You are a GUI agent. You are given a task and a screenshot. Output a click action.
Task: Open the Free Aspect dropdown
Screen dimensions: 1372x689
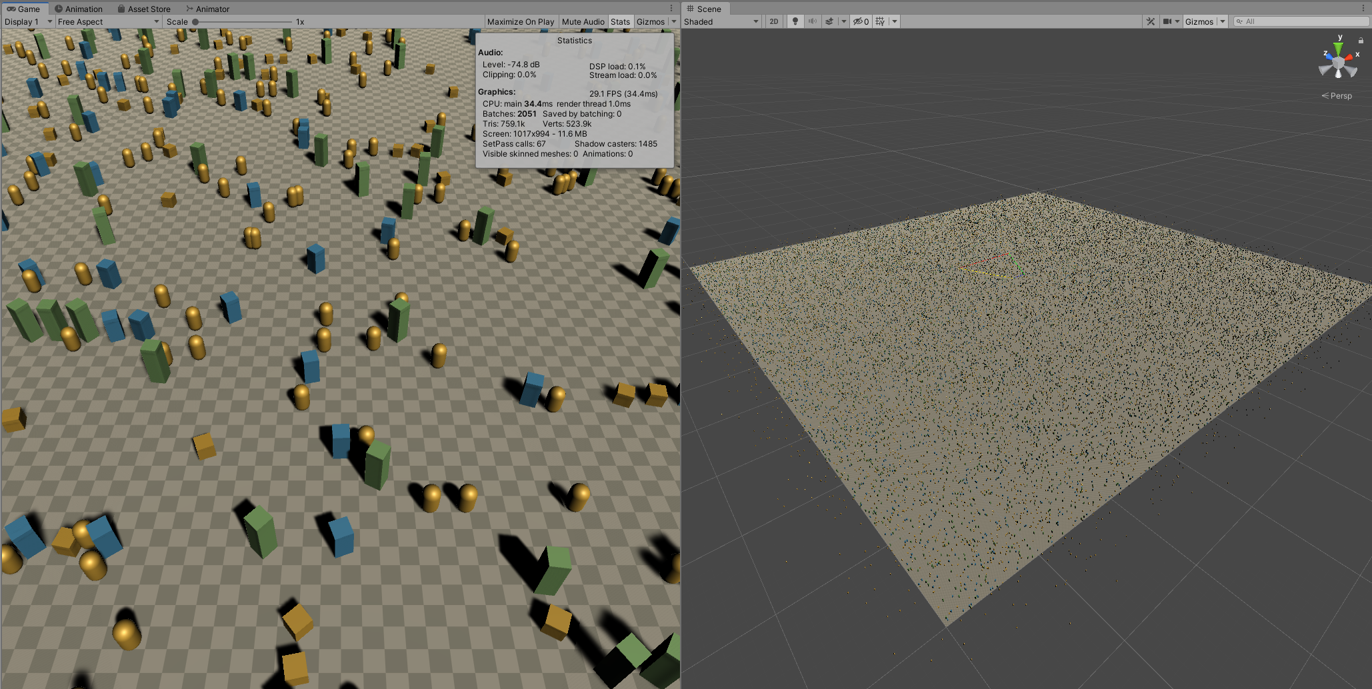click(109, 21)
